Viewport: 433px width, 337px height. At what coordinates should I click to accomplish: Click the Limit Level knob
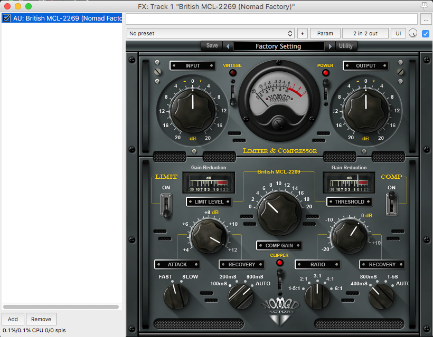(x=209, y=236)
